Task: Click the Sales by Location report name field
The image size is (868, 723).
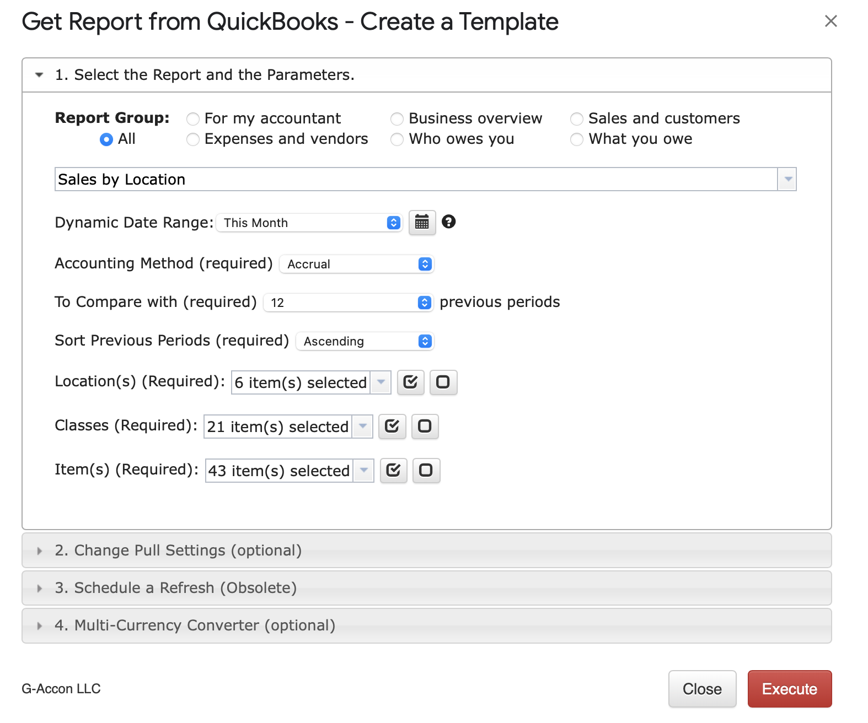Action: 416,179
